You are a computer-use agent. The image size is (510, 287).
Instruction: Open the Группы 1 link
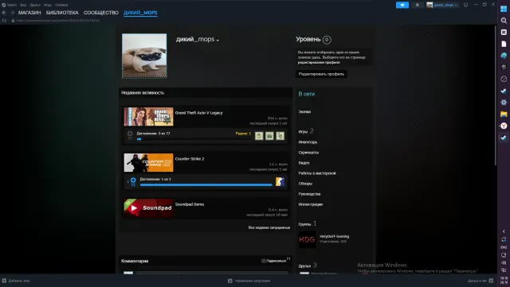(308, 223)
